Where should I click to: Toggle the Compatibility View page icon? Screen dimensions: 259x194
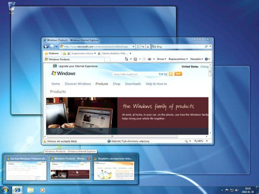[x=138, y=47]
